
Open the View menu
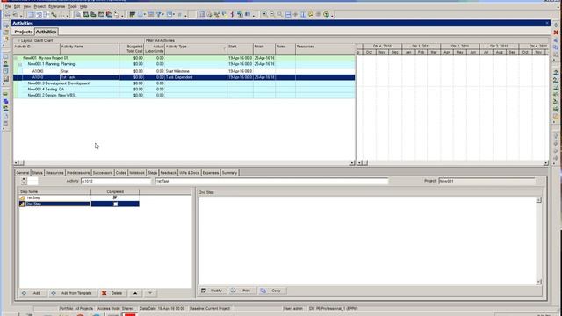[27, 6]
